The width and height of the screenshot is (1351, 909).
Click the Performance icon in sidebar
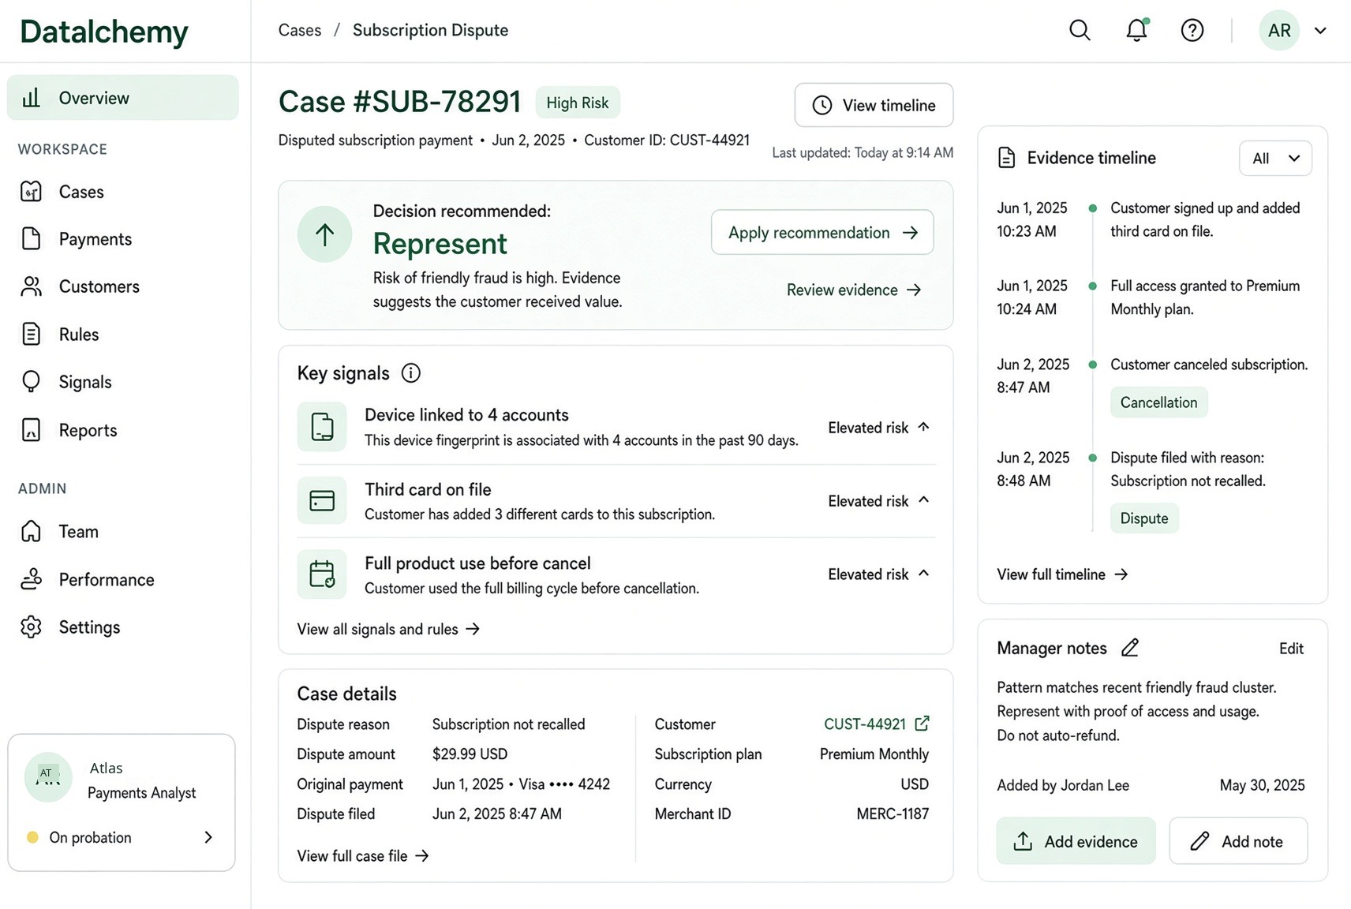pos(31,579)
